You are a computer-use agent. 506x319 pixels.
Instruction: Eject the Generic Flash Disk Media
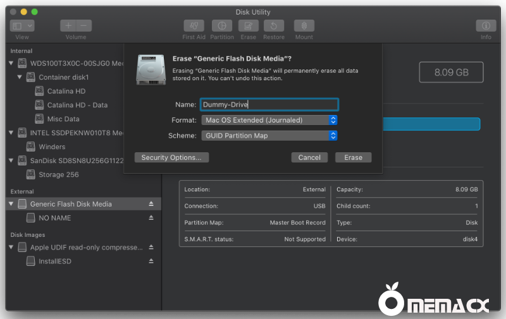151,204
